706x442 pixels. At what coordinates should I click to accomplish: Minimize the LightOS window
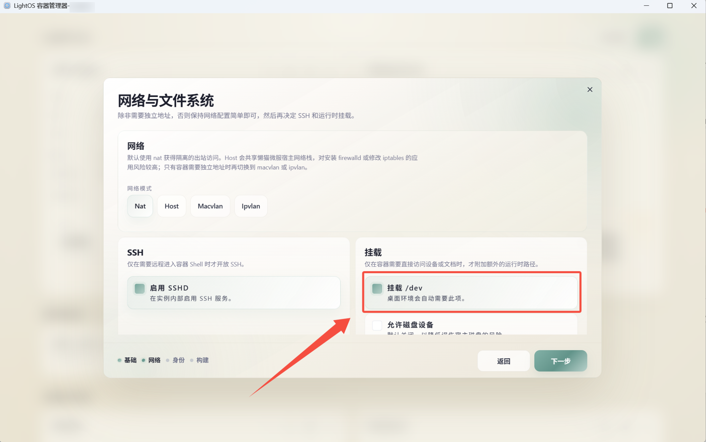click(x=646, y=6)
